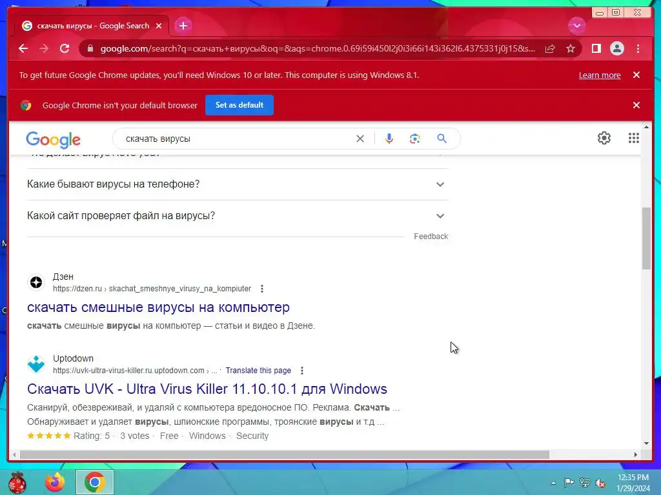Open Action Center flag tray icon

tap(569, 483)
